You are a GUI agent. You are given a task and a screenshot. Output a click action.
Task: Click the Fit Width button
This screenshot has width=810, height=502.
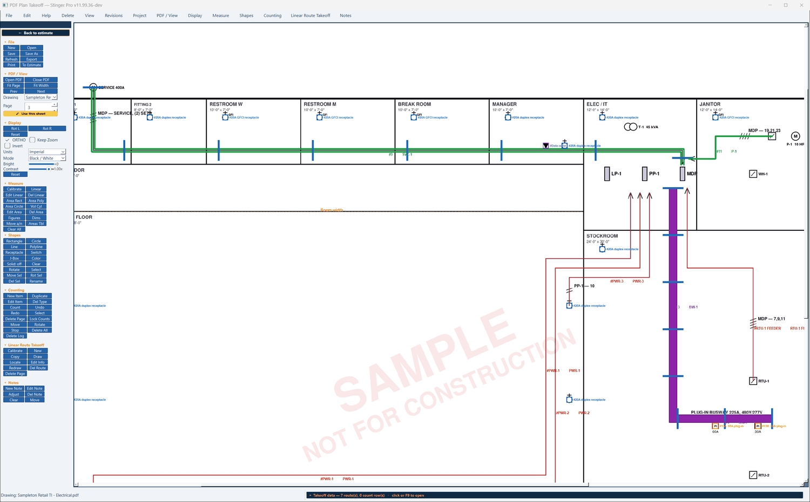[41, 85]
